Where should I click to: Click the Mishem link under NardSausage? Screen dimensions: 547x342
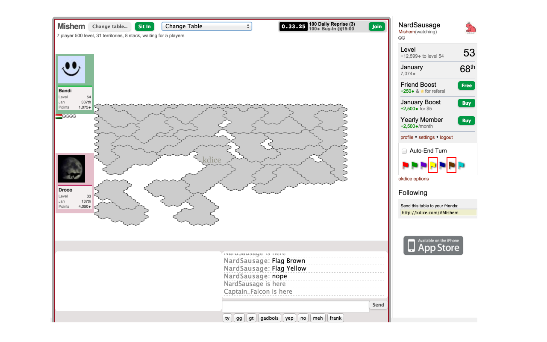(x=407, y=32)
